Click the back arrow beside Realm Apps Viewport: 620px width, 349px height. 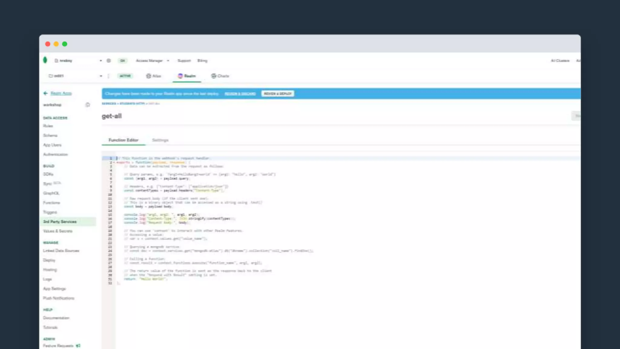(46, 93)
